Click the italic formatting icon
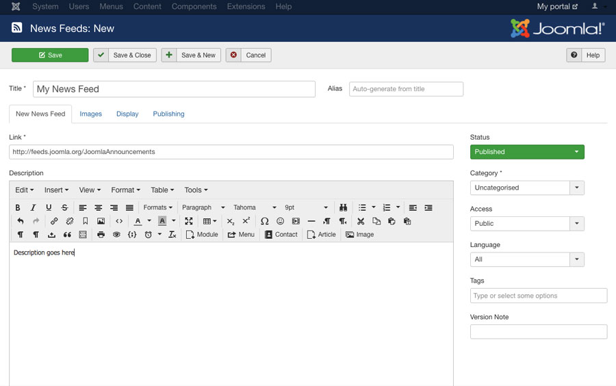The height and width of the screenshot is (386, 616). (x=33, y=207)
